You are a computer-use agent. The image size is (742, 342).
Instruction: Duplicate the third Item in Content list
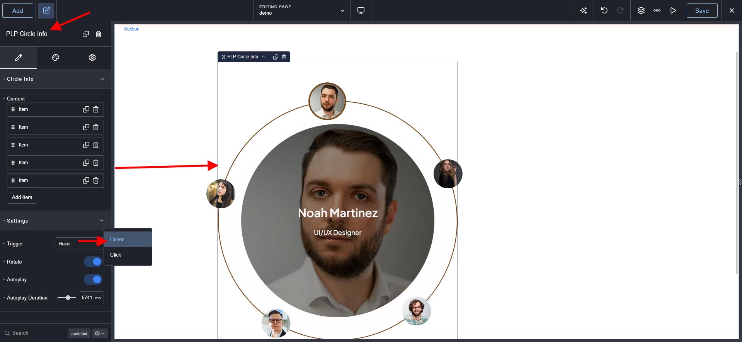(x=86, y=145)
